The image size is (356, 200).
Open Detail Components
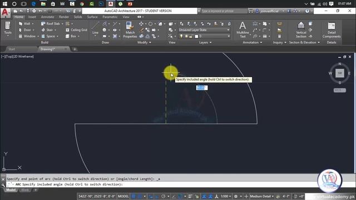pyautogui.click(x=332, y=29)
